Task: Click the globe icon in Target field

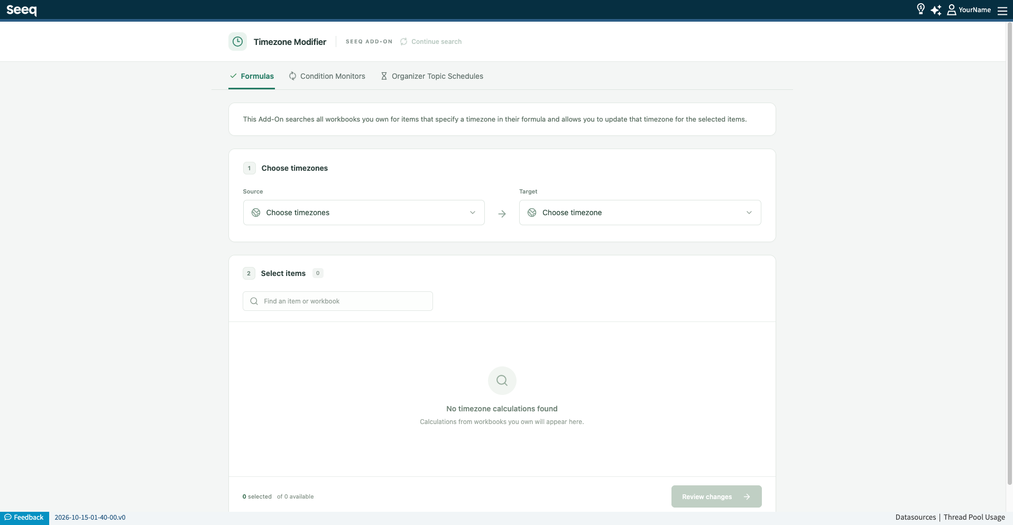Action: pyautogui.click(x=532, y=213)
